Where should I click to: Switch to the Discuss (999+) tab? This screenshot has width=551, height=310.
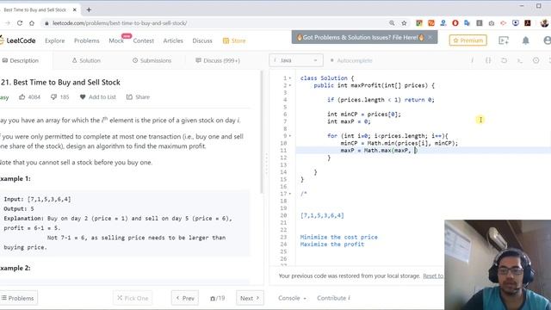click(218, 60)
